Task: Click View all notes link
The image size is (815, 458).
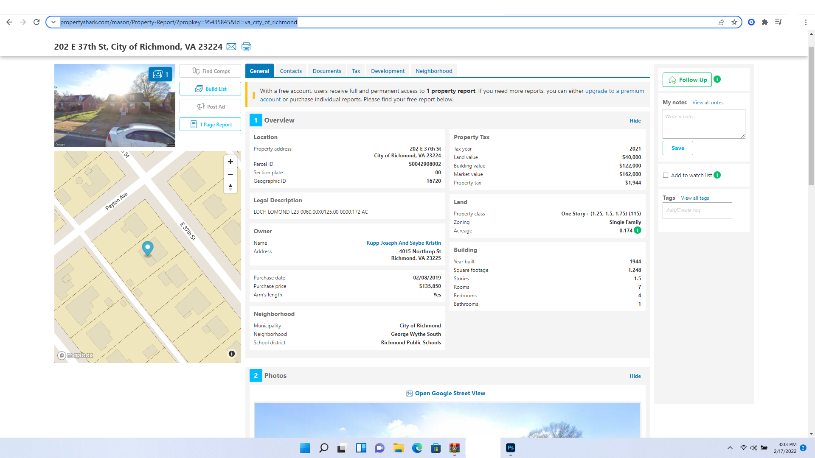Action: (x=708, y=103)
